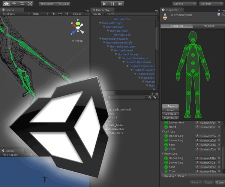Collapse the HumanRibcage node arrow
225x187 pixels.
coord(116,54)
